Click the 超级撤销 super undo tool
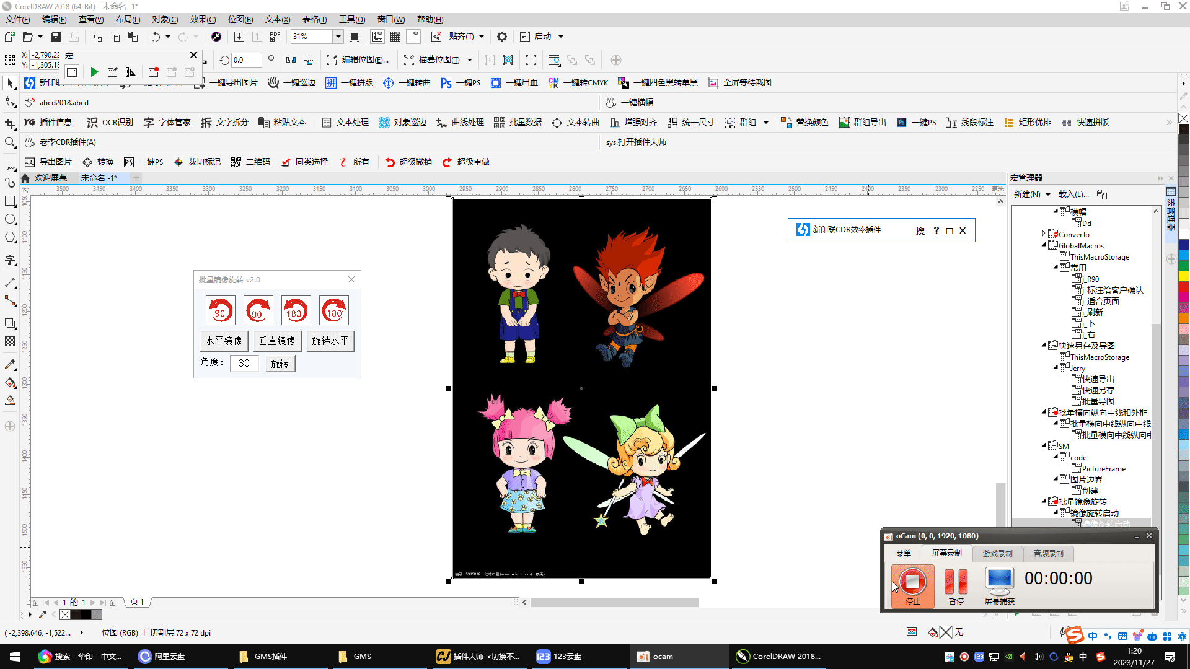1190x669 pixels. click(408, 162)
